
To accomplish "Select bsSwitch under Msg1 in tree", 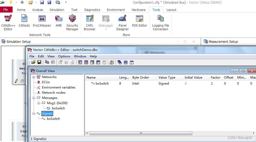I will (x=58, y=108).
